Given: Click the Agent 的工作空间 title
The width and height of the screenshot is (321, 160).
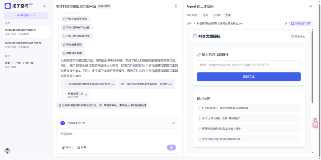Looking at the screenshot, I should click(x=200, y=6).
